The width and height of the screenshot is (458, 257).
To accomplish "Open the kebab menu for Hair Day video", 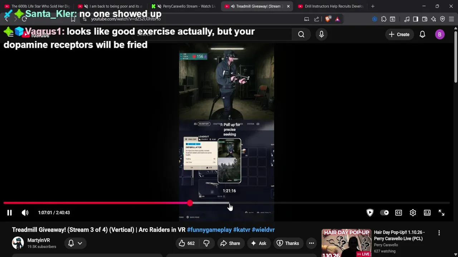I will click(439, 233).
